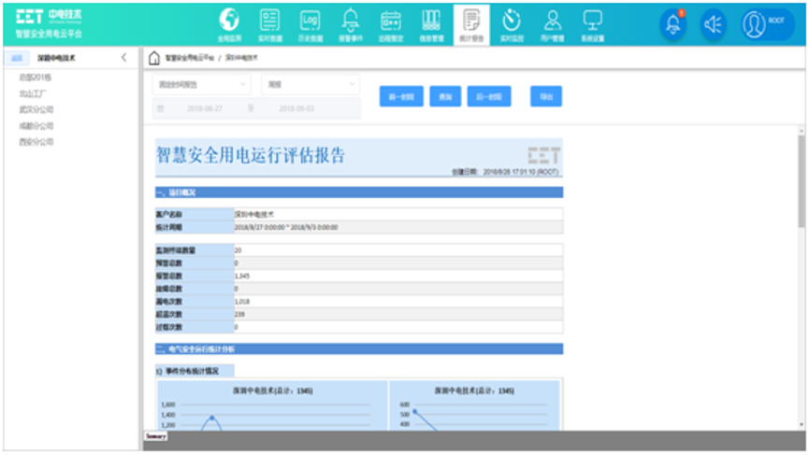Collapse the left sidebar with chevron arrow
810x455 pixels.
click(x=124, y=58)
